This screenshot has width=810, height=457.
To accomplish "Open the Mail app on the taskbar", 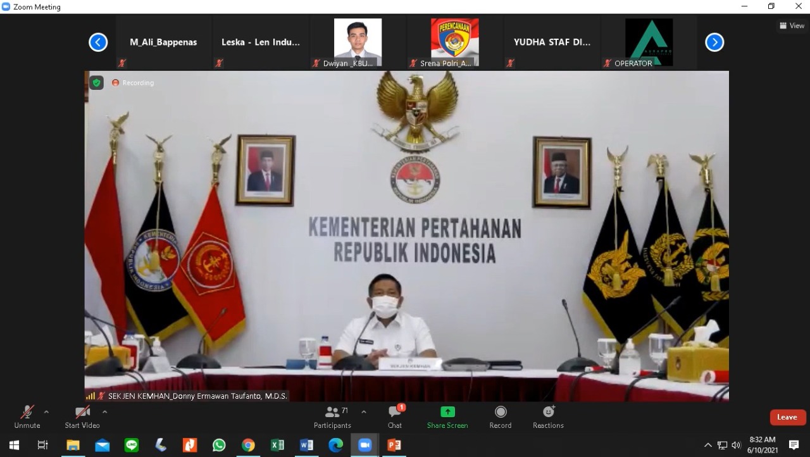I will coord(102,445).
